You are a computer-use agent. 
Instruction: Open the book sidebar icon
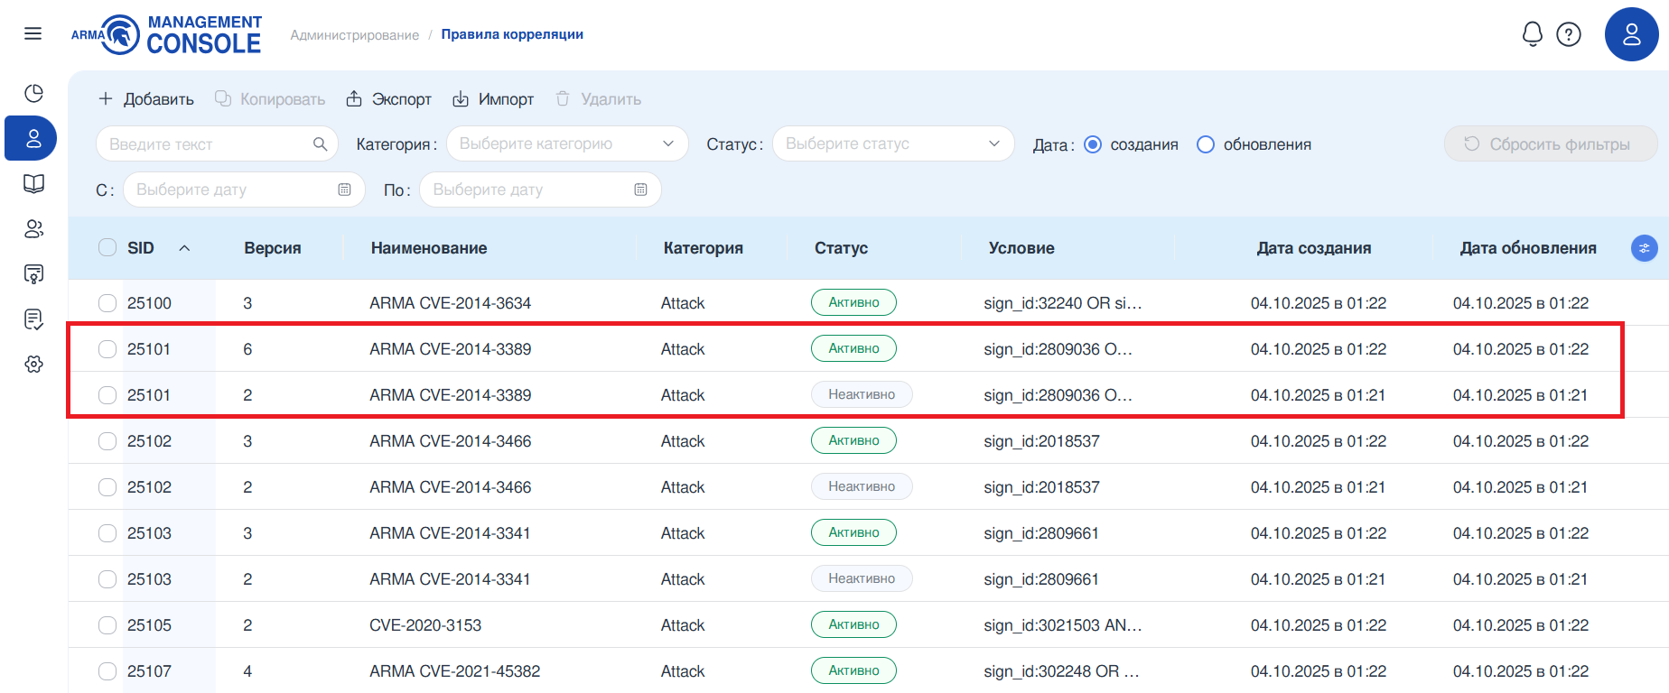tap(33, 184)
